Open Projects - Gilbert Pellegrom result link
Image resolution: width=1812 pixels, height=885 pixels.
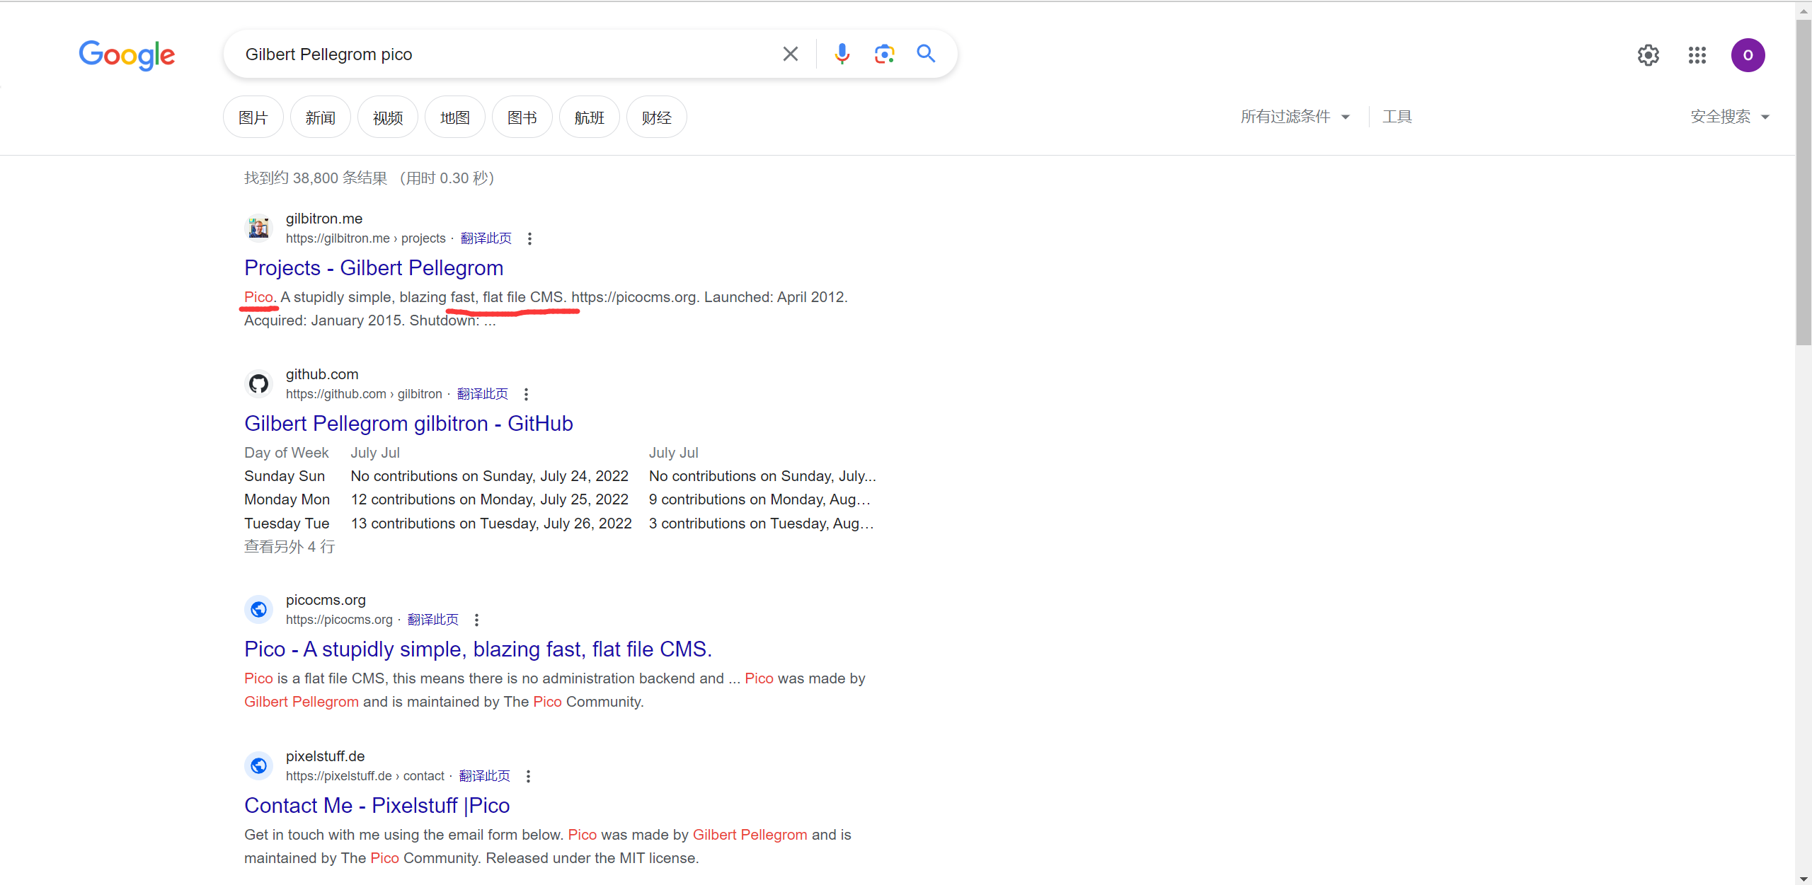coord(374,268)
